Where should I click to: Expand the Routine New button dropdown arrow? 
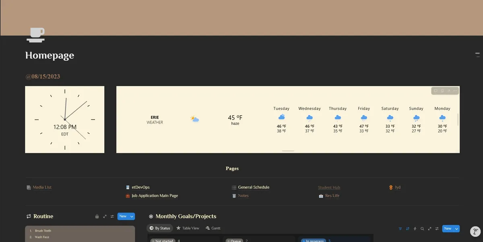point(132,217)
